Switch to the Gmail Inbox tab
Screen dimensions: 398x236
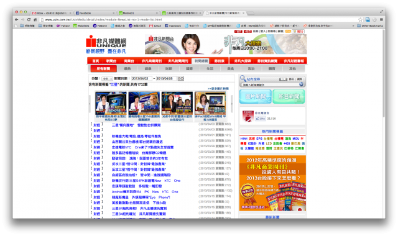click(52, 12)
